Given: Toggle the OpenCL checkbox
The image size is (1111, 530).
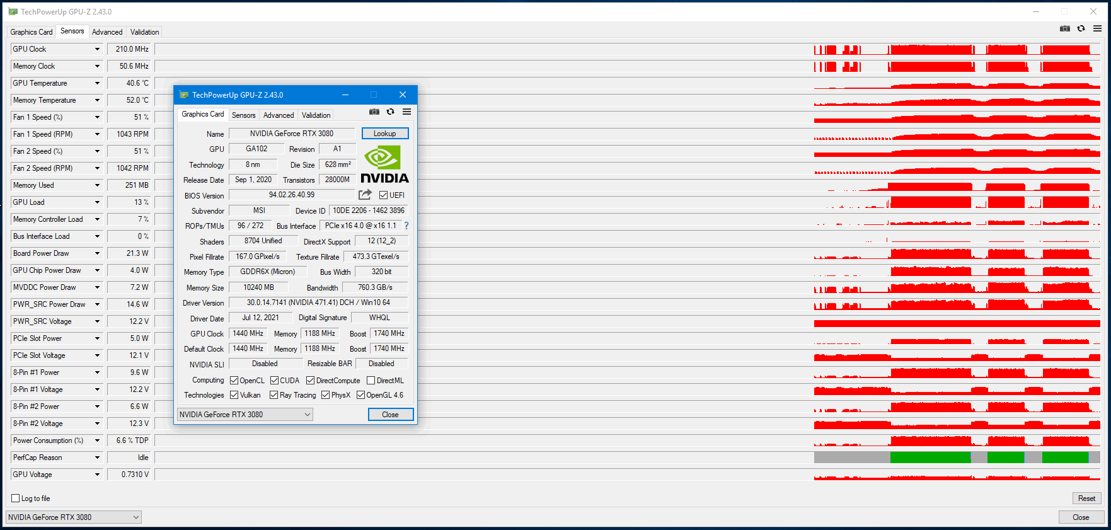Looking at the screenshot, I should click(x=234, y=381).
